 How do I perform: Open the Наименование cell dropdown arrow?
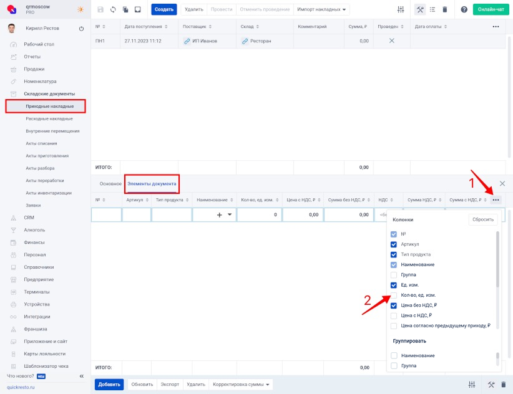click(229, 214)
